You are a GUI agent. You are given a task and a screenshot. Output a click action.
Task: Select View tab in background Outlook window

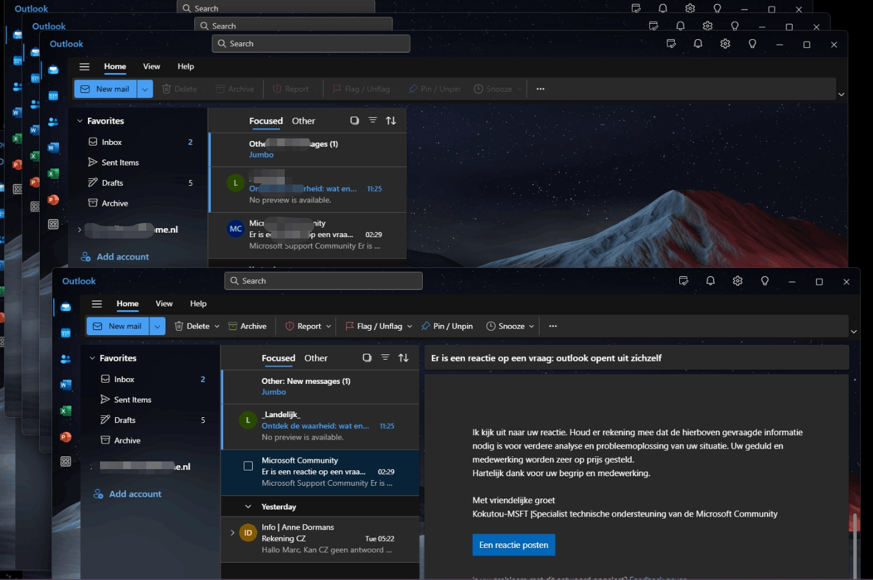(151, 67)
